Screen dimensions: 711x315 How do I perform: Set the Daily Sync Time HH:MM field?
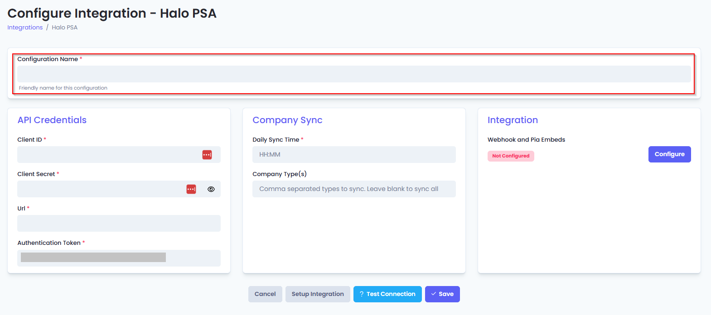(353, 155)
